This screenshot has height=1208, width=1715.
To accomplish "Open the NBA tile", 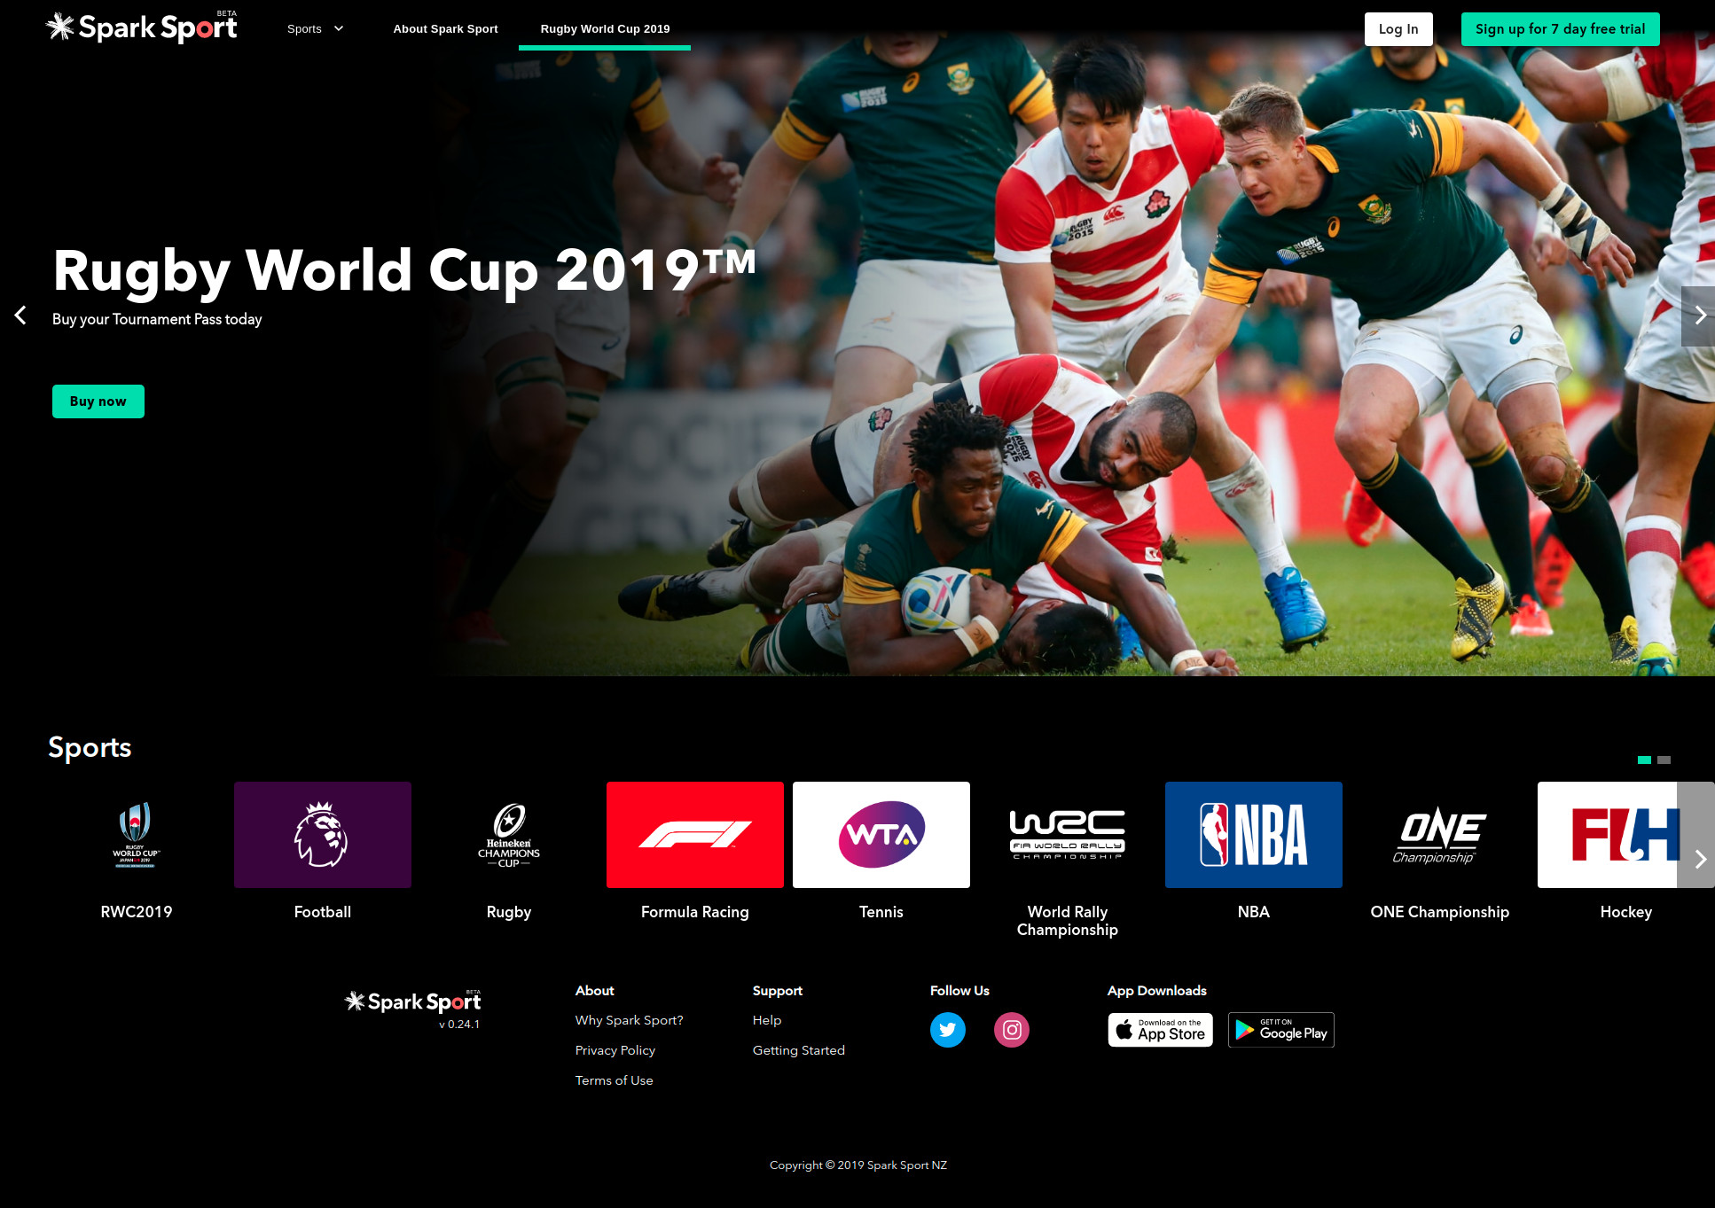I will pyautogui.click(x=1254, y=835).
